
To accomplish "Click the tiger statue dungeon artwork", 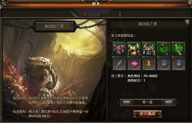I will coord(54,70).
